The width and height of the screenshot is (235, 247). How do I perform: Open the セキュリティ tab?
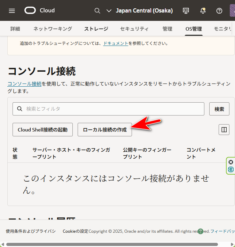134,29
